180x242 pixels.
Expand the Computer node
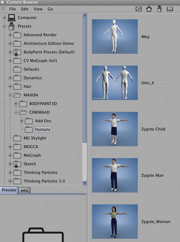click(4, 18)
